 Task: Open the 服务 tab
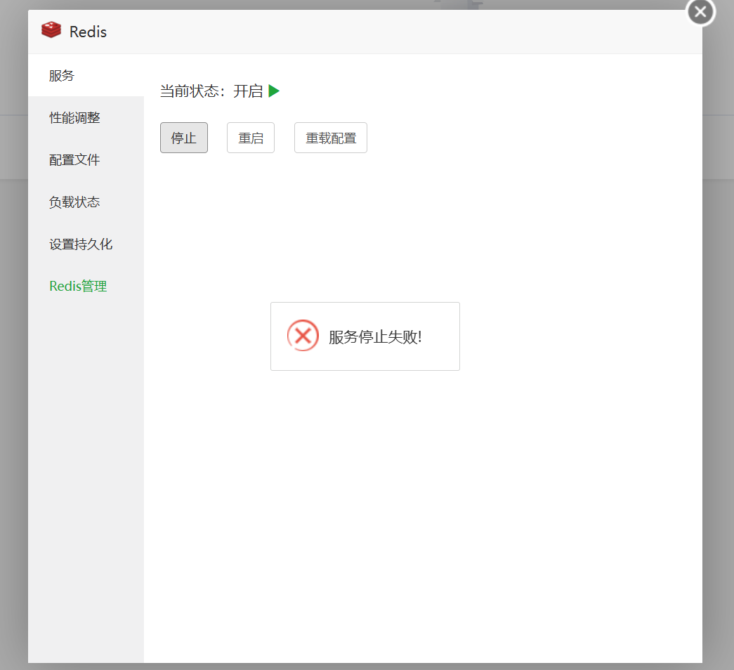coord(86,75)
